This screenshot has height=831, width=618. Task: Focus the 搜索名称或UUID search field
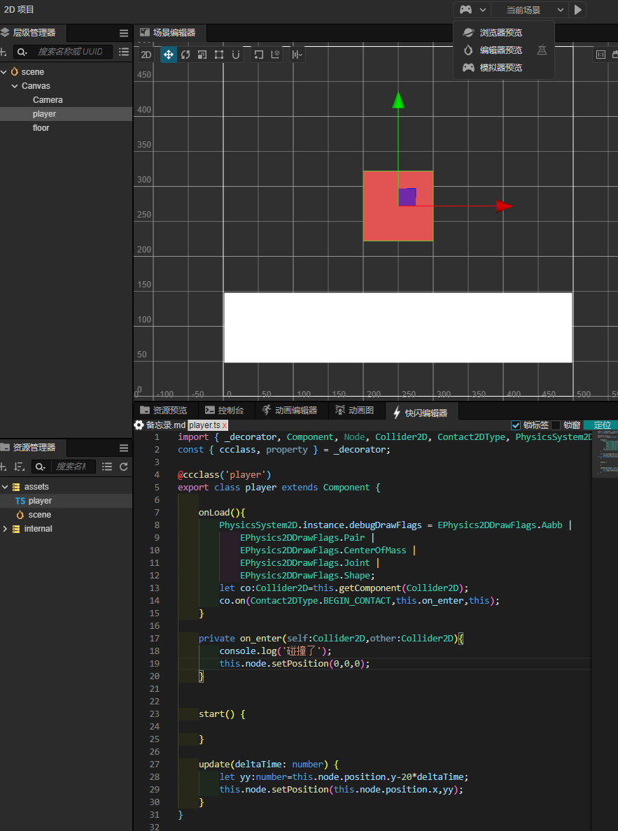point(71,51)
